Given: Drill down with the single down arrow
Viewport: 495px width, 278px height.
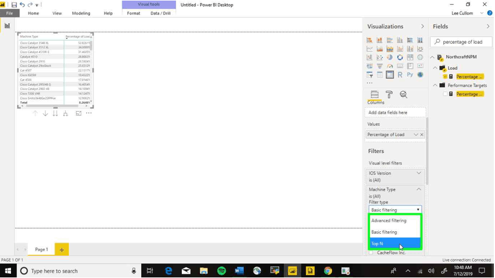Looking at the screenshot, I should point(45,114).
